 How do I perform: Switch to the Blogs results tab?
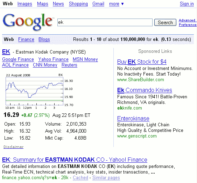pyautogui.click(x=44, y=39)
